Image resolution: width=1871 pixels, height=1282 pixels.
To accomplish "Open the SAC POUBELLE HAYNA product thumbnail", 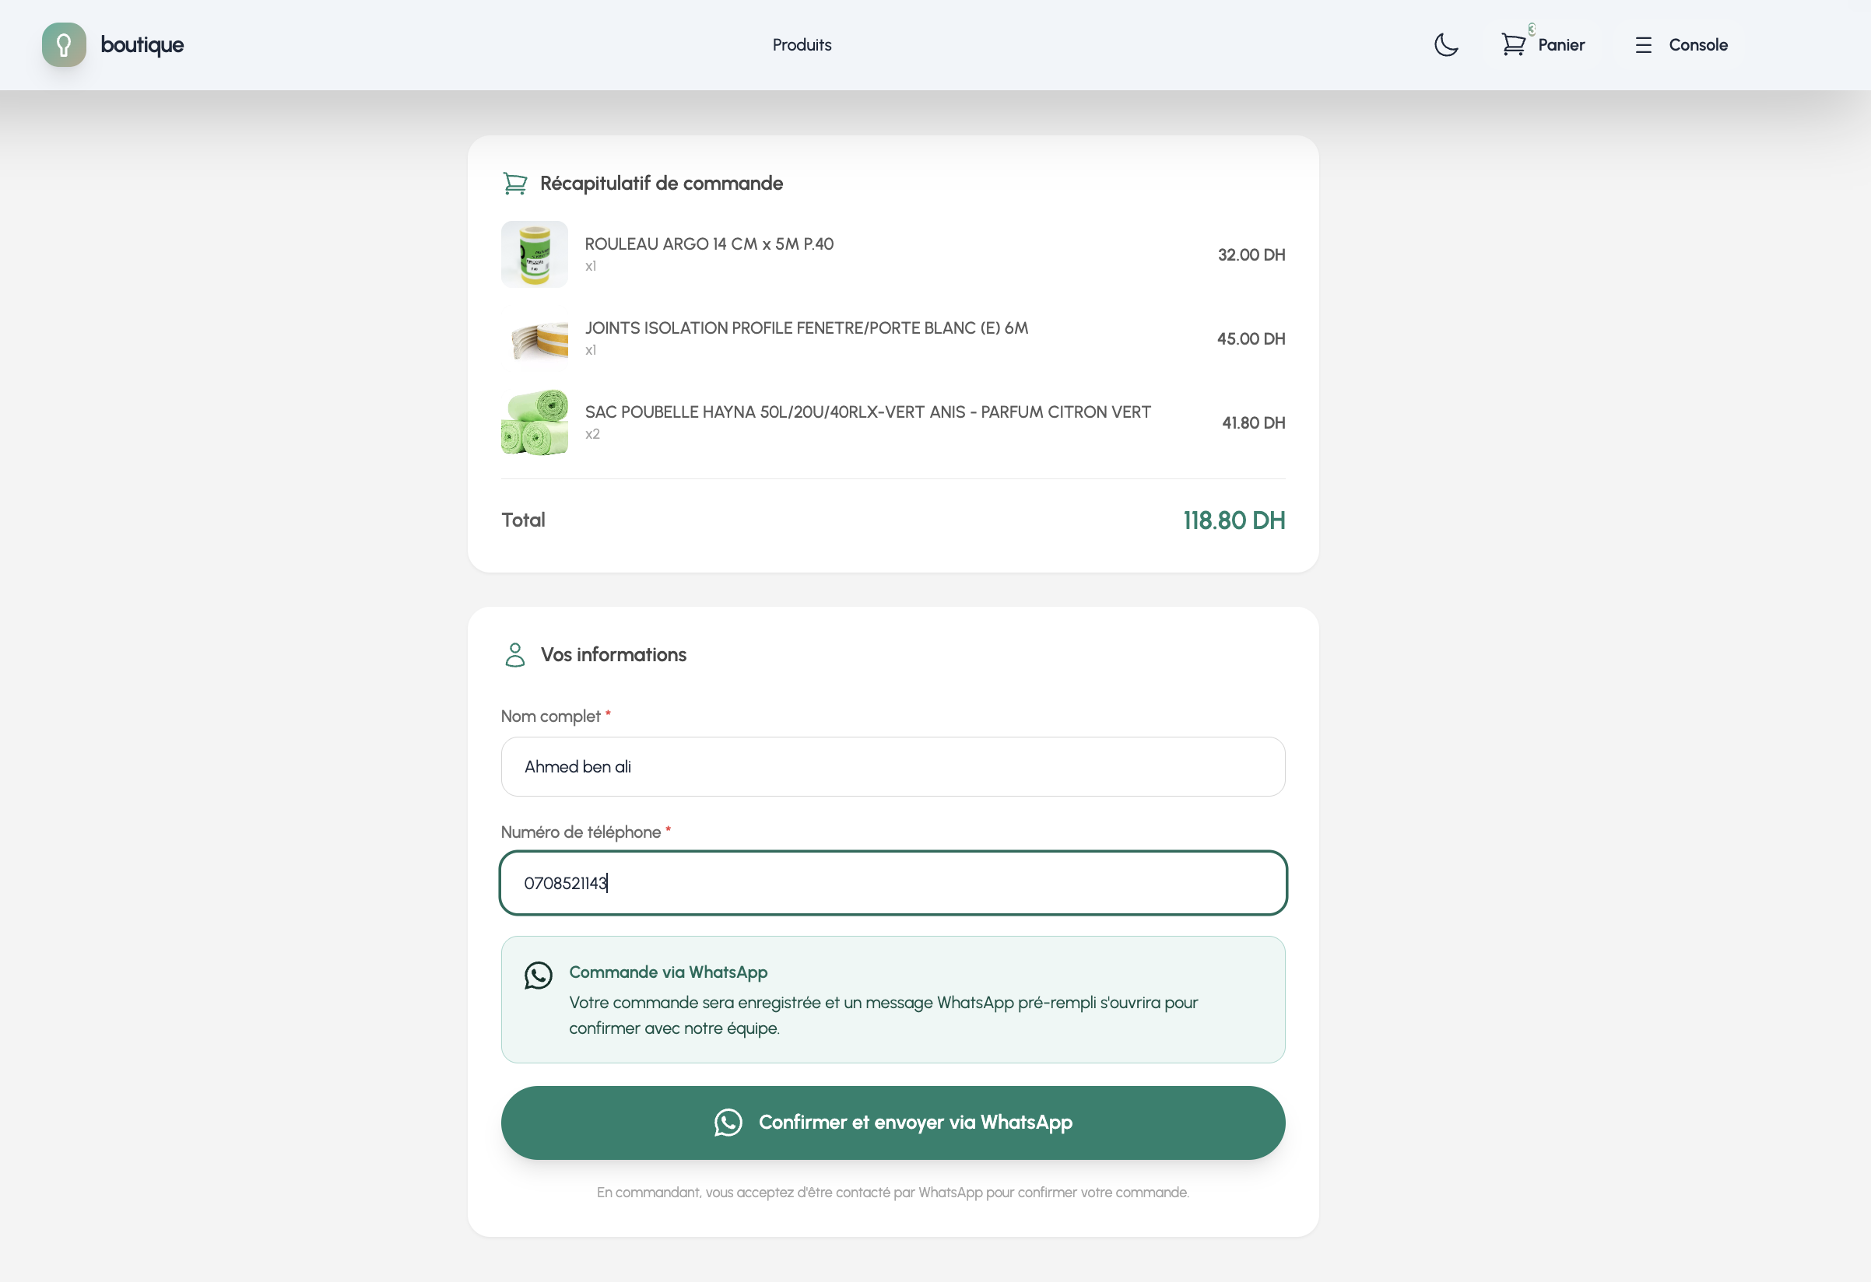I will pyautogui.click(x=535, y=422).
